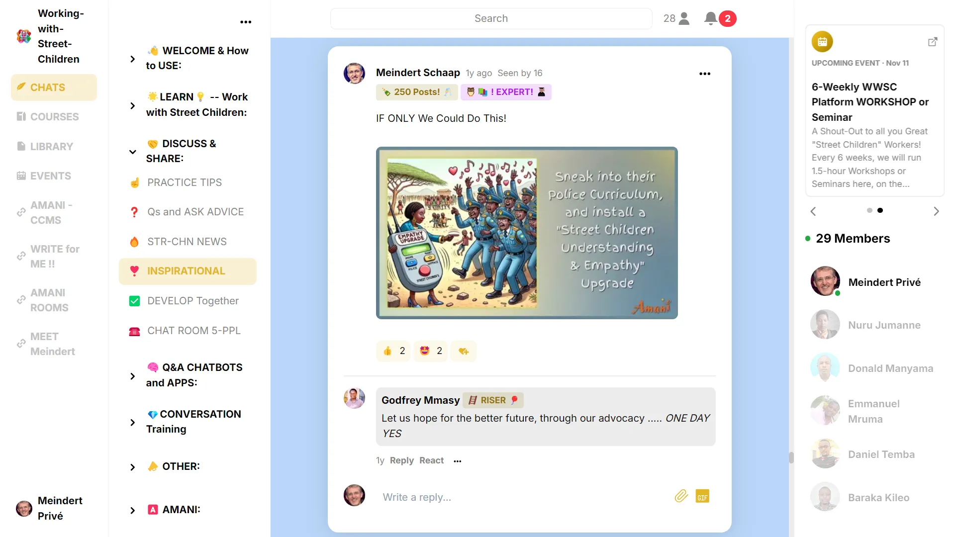Reply to Godfrey Mmasy's comment
This screenshot has width=955, height=537.
point(401,460)
